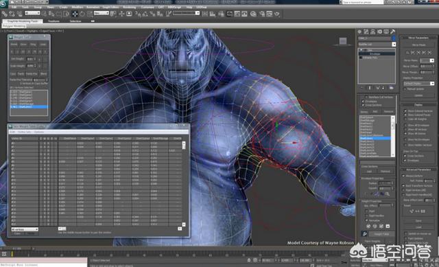
Task: Toggle the Envelopes checkbox under Draw On Top
Action: 405,160
